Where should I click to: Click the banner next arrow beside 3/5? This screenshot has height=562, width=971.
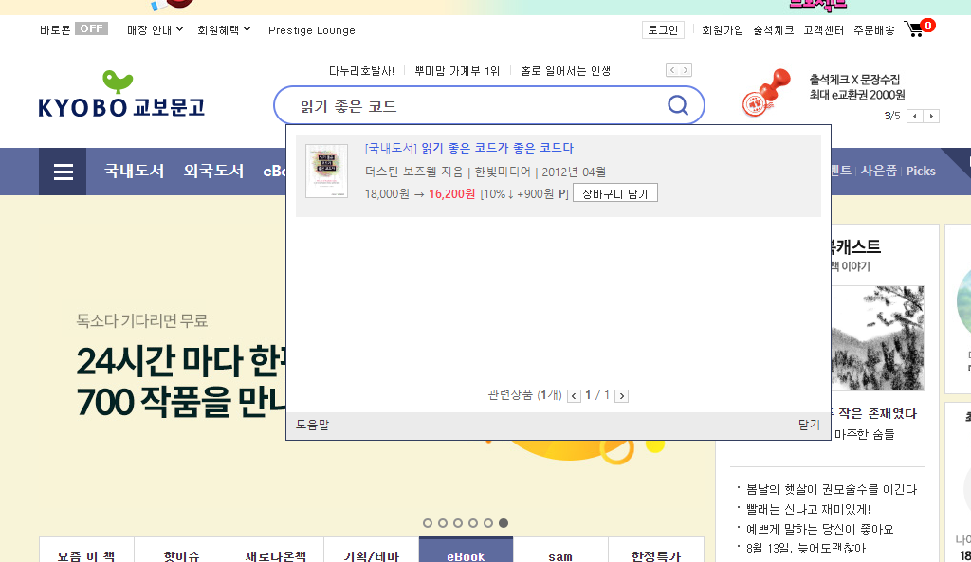click(x=931, y=116)
